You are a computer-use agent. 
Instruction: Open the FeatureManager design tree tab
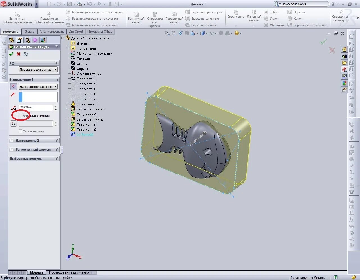pyautogui.click(x=12, y=40)
